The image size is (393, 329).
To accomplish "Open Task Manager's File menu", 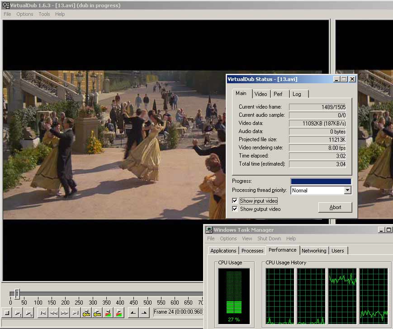I will [211, 238].
